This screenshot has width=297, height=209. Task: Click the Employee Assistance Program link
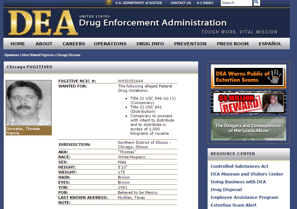tap(244, 197)
